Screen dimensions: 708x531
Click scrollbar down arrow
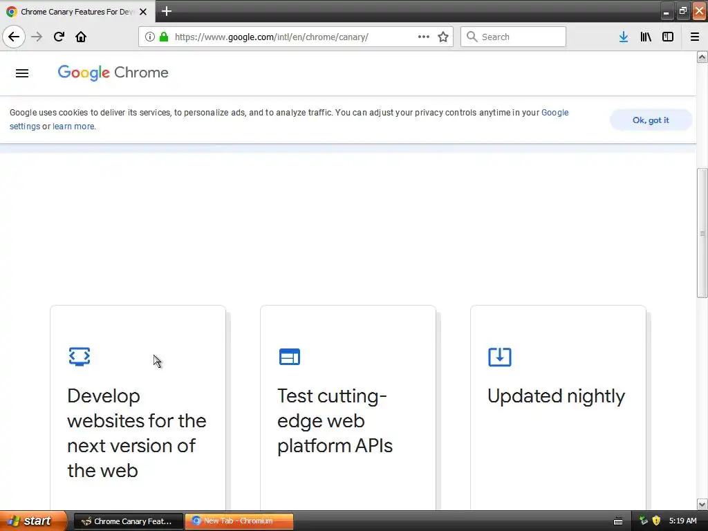click(x=702, y=504)
